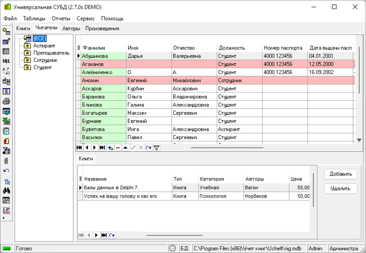The width and height of the screenshot is (366, 253).
Task: Refresh the books subgrid
Action: (x=112, y=235)
